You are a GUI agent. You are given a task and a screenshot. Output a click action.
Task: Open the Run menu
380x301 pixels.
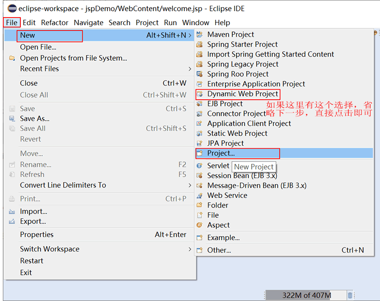pyautogui.click(x=171, y=22)
